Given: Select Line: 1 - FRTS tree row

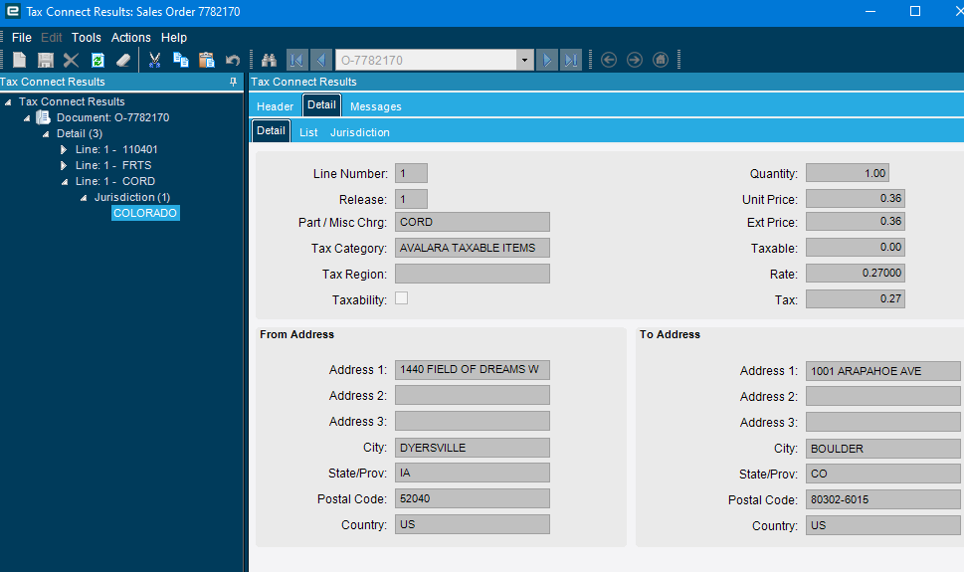Looking at the screenshot, I should [113, 165].
